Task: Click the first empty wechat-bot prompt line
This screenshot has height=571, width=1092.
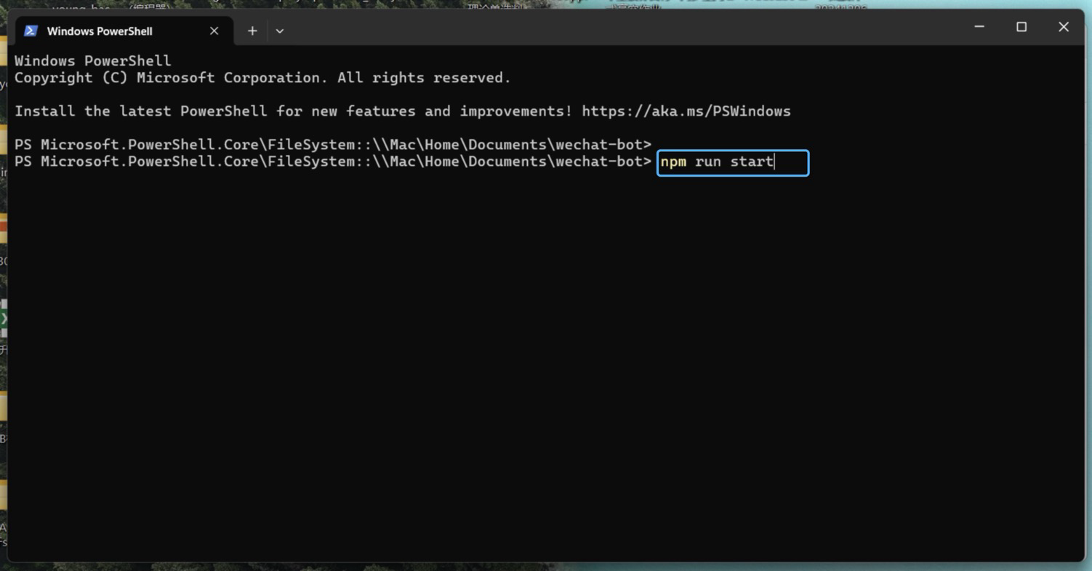Action: [332, 144]
